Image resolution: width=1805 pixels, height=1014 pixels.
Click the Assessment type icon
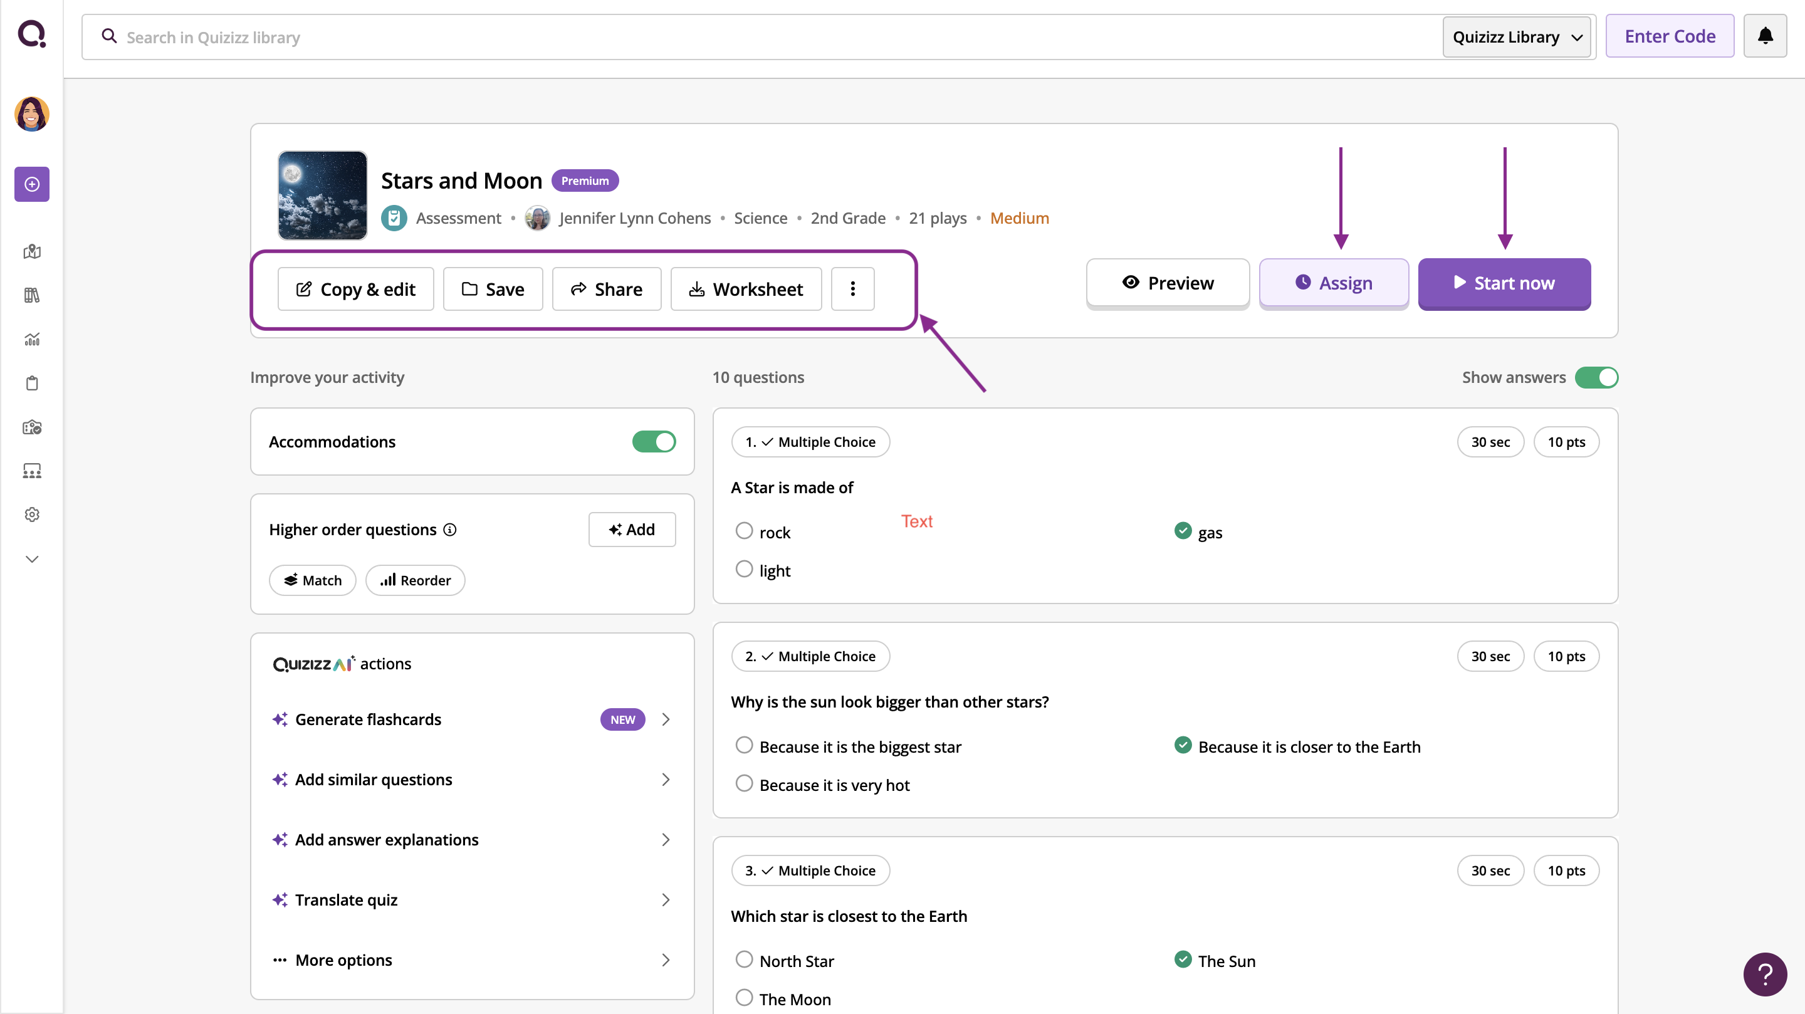tap(394, 218)
